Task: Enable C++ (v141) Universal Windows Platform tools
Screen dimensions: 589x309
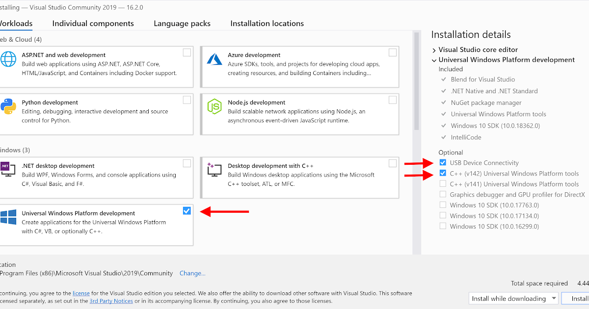Action: (443, 184)
